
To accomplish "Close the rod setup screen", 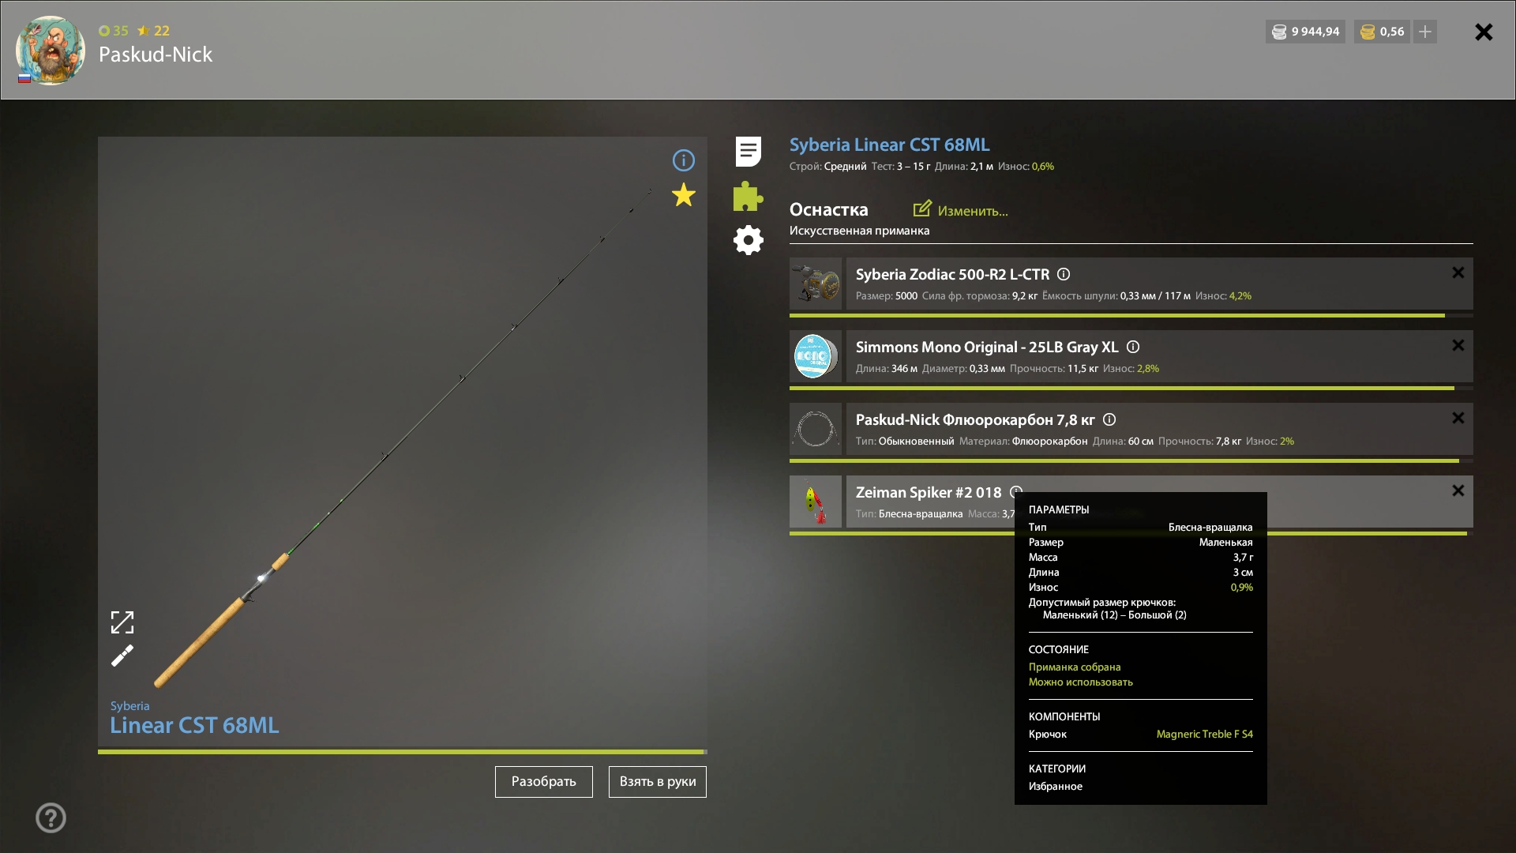I will click(1484, 32).
